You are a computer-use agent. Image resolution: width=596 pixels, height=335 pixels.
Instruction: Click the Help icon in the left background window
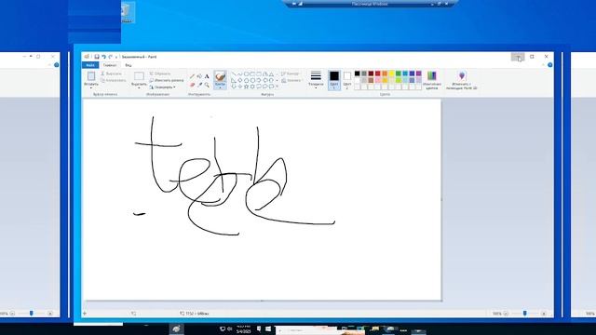pos(56,65)
